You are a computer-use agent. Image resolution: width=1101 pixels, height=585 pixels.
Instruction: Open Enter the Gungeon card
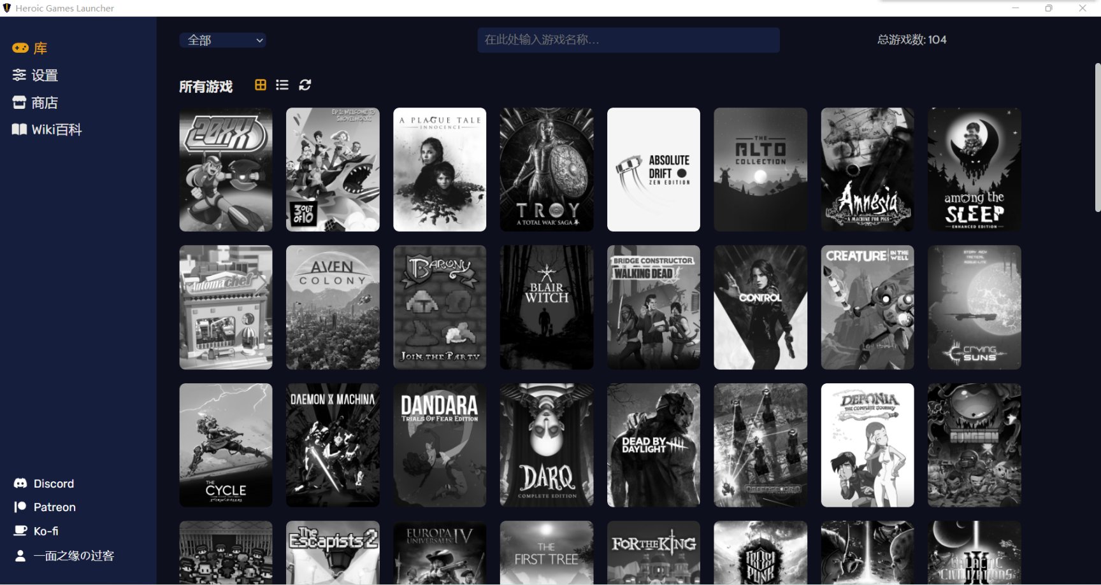(x=974, y=445)
